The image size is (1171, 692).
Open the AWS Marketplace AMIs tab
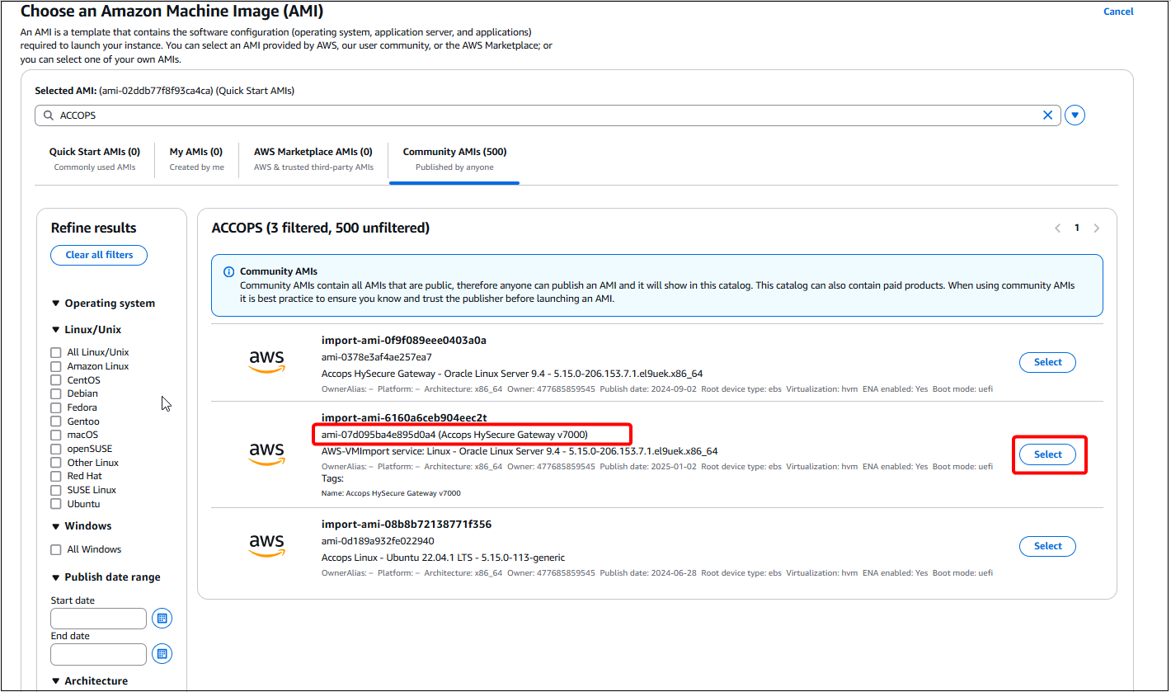pyautogui.click(x=313, y=151)
